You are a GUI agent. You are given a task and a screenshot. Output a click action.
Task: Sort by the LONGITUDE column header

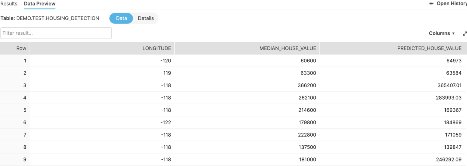157,48
